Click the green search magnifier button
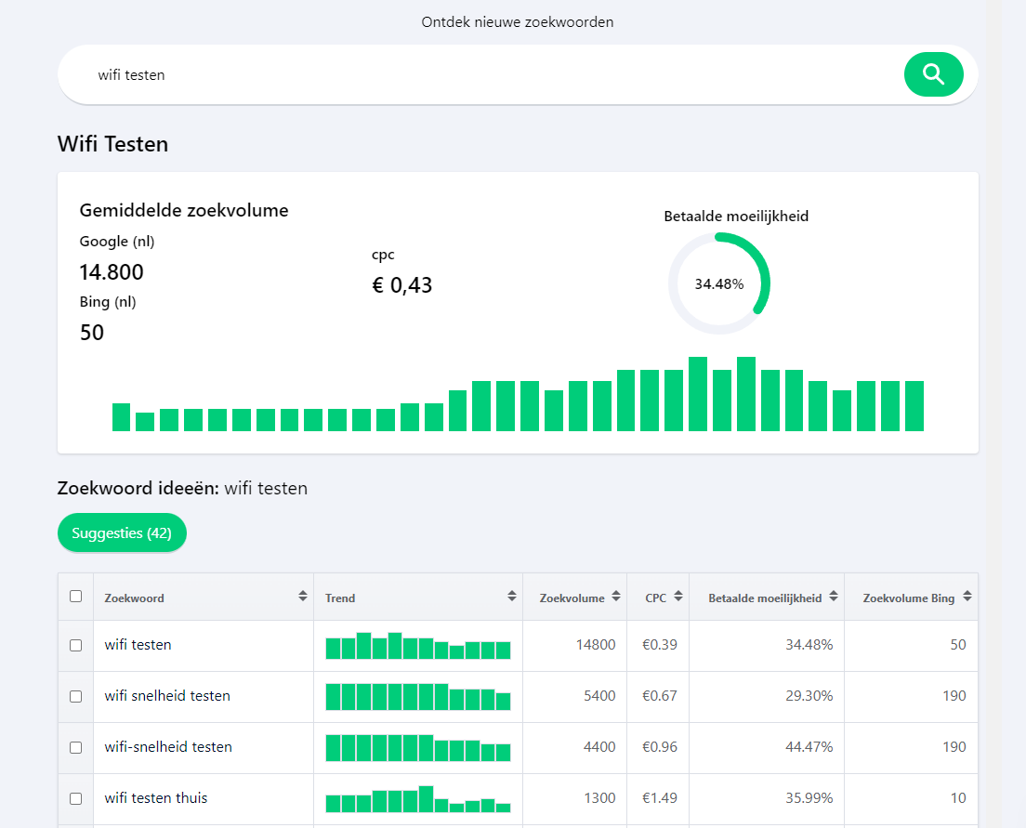This screenshot has width=1026, height=828. click(x=933, y=74)
